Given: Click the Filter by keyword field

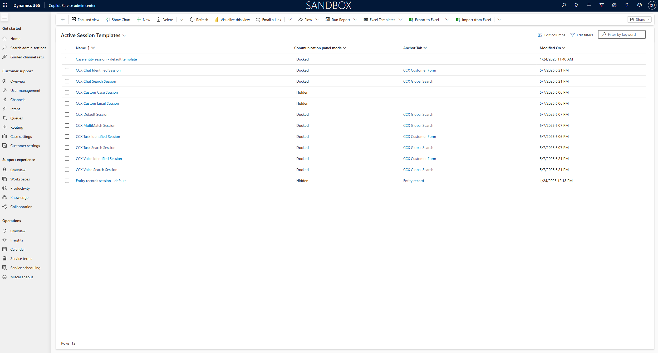Looking at the screenshot, I should pyautogui.click(x=624, y=34).
